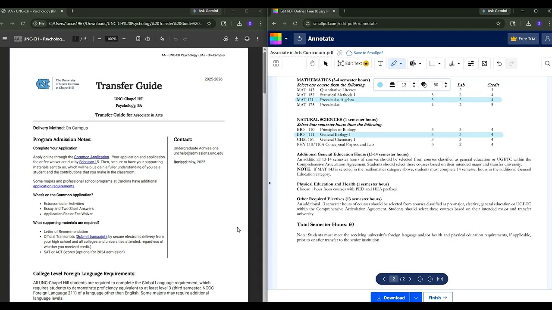Image resolution: width=552 pixels, height=310 pixels.
Task: Select the Hand pan tool in Smallpdf
Action: click(312, 63)
